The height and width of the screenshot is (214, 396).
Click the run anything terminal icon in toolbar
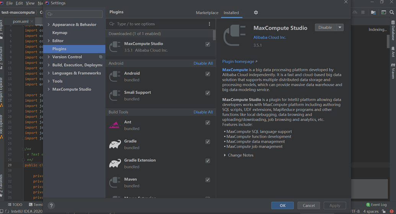pyautogui.click(x=384, y=12)
